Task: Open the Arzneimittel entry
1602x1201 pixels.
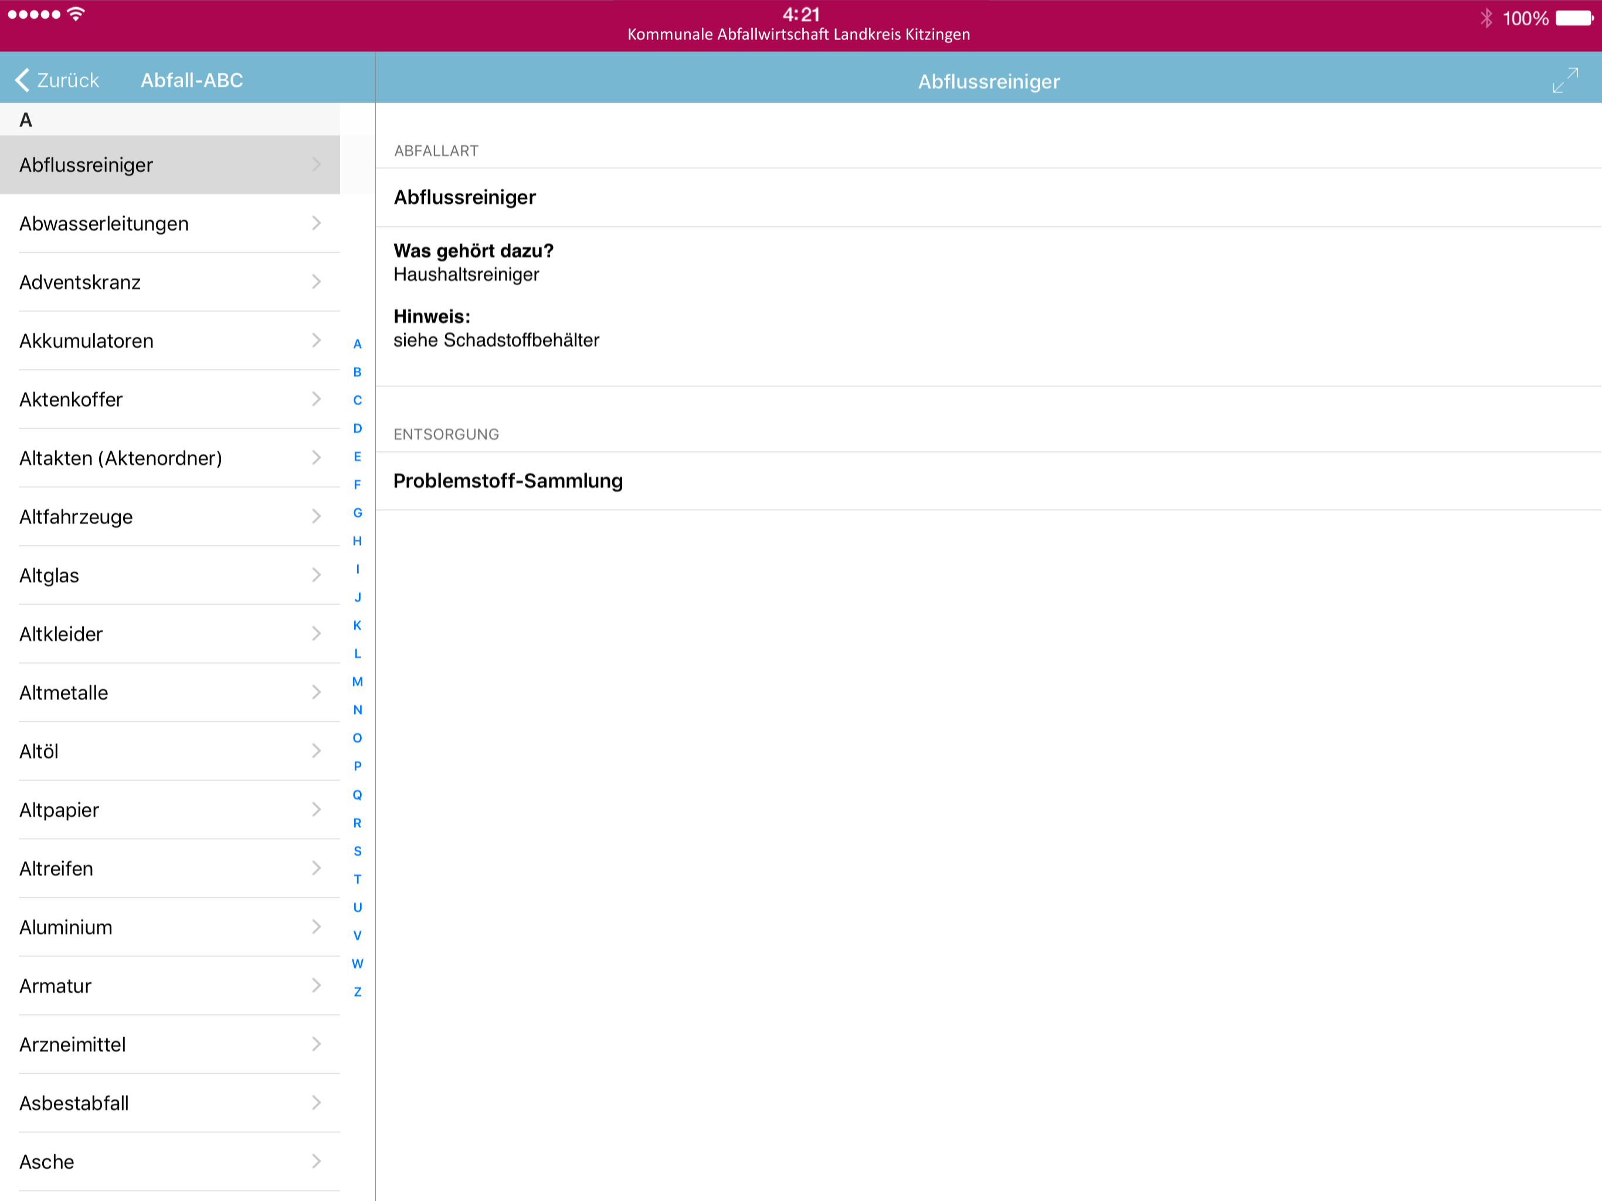Action: [x=170, y=1044]
